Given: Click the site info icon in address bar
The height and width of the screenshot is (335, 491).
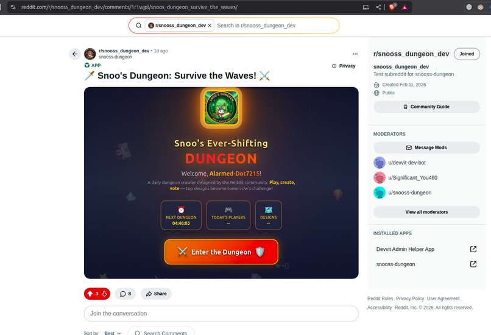Looking at the screenshot, I should coord(13,7).
